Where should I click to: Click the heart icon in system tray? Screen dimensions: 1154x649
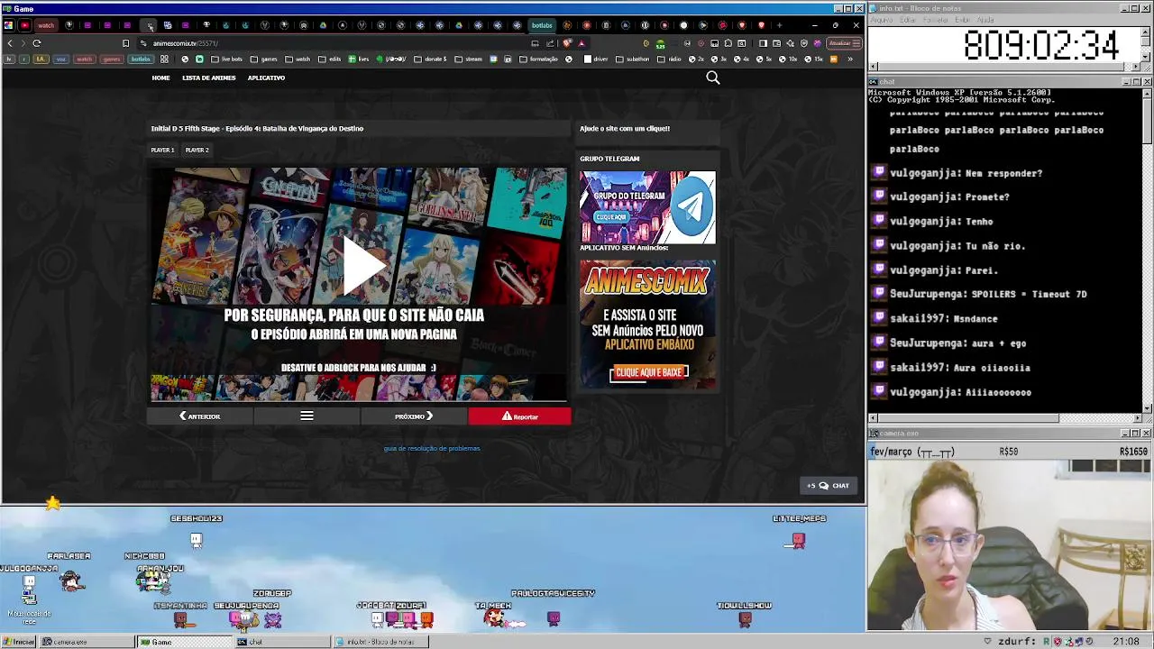[988, 641]
